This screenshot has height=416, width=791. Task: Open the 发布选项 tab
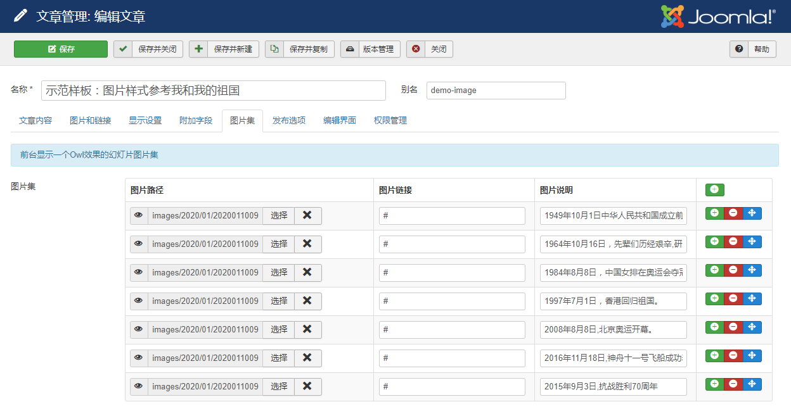289,120
